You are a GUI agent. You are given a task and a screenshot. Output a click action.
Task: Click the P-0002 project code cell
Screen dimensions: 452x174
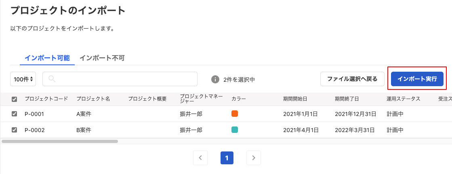(35, 130)
